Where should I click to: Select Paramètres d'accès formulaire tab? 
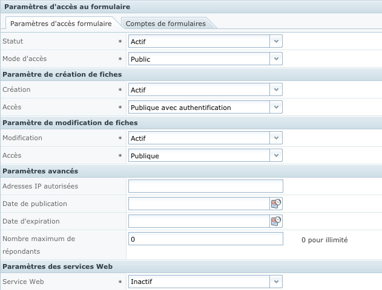tap(61, 24)
